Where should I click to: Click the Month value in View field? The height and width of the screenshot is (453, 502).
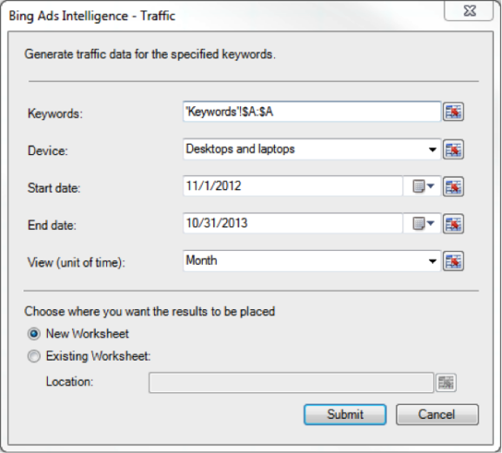coord(201,260)
